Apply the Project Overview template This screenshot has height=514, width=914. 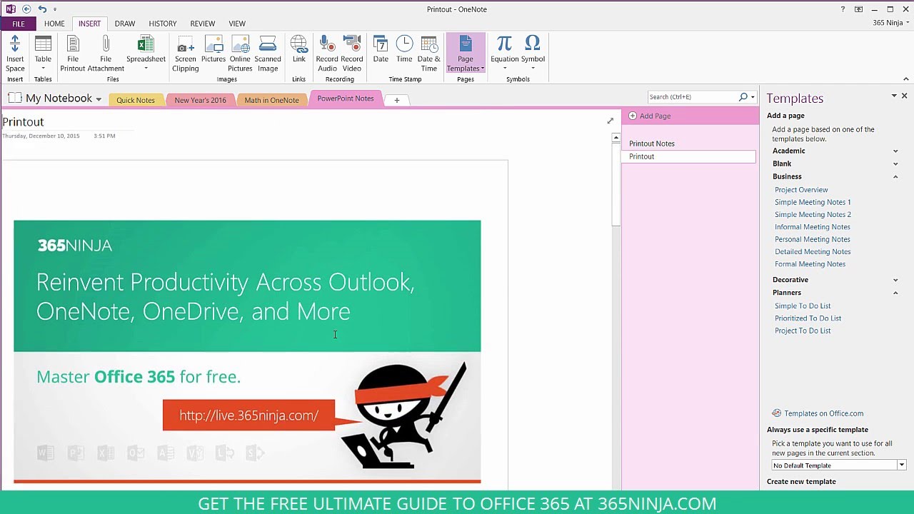point(801,190)
